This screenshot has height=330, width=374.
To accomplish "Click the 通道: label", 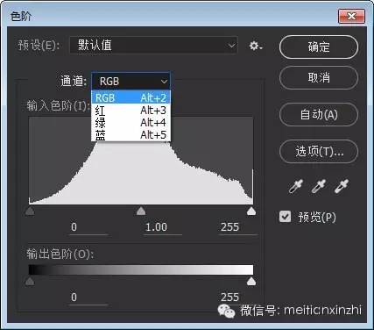I will point(74,81).
